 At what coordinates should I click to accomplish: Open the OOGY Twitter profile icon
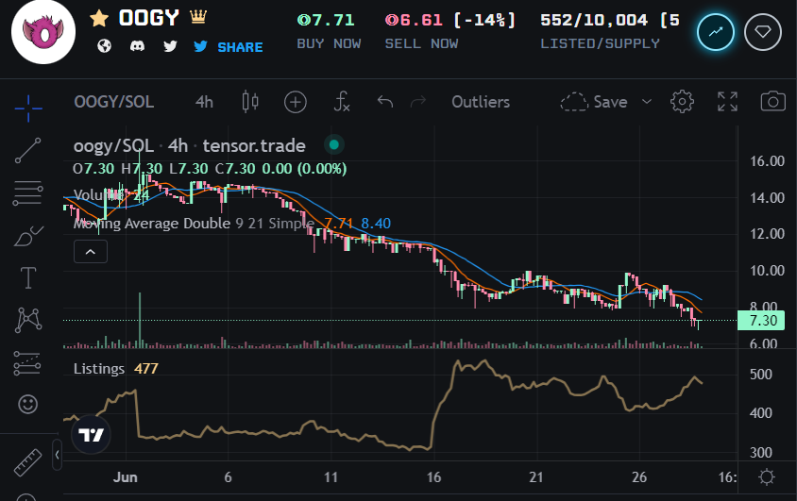170,46
